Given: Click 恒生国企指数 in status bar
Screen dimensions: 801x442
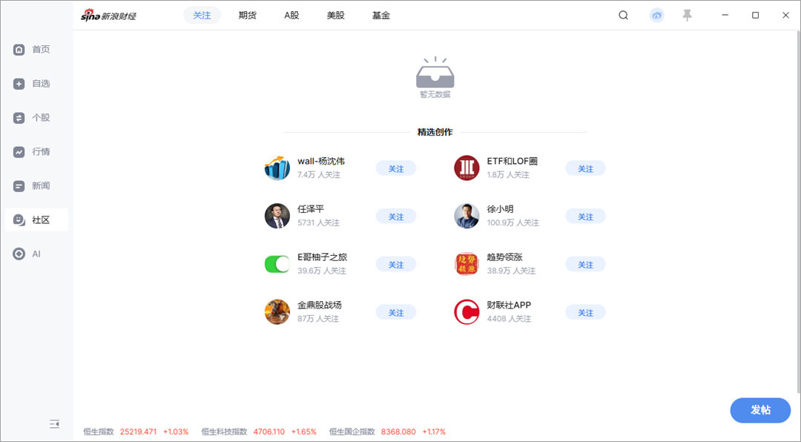Looking at the screenshot, I should (x=352, y=432).
